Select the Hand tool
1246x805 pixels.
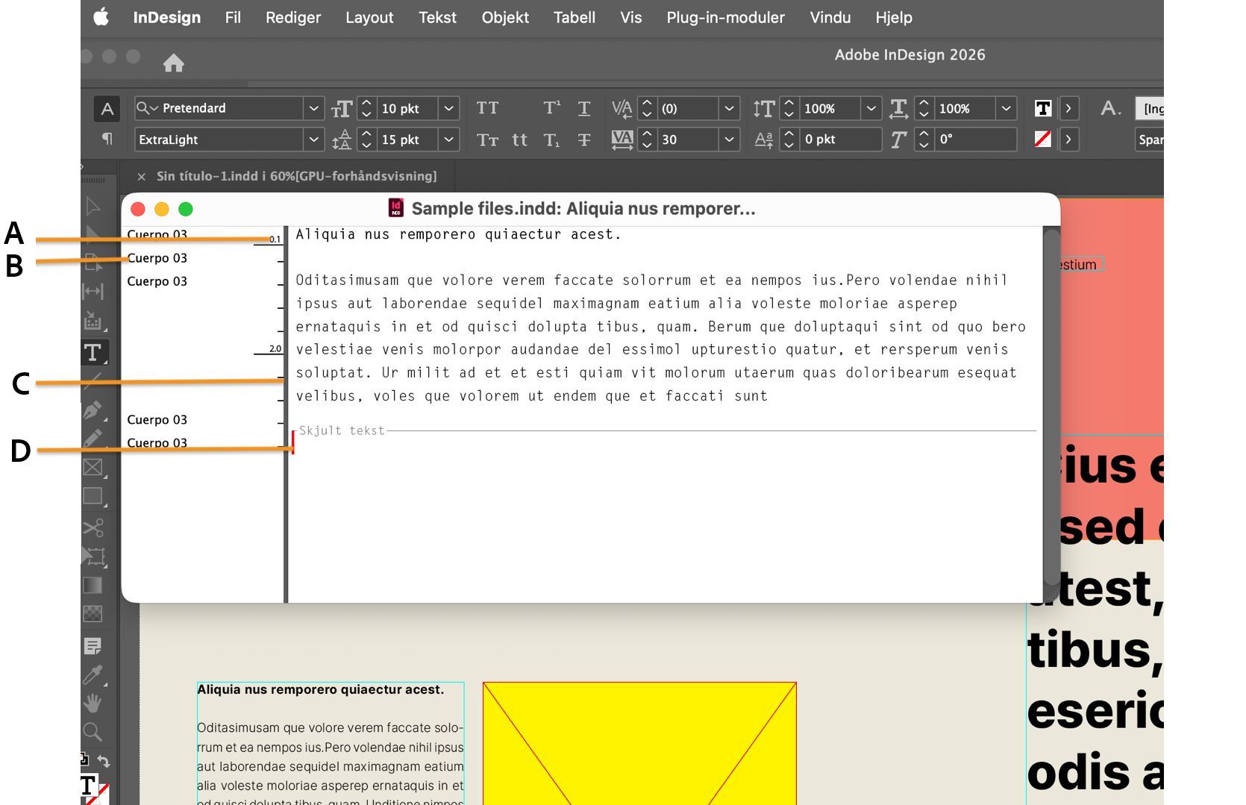coord(93,704)
